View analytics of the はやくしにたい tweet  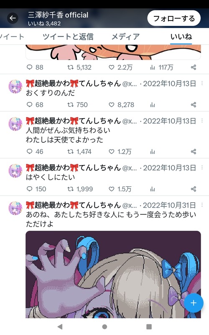153,189
